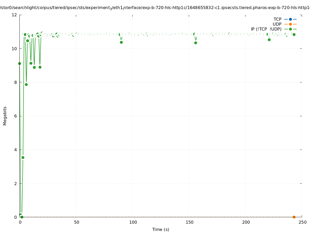The width and height of the screenshot is (310, 233).
Task: Click the orange UDP data point at zero
Action: [x=294, y=217]
